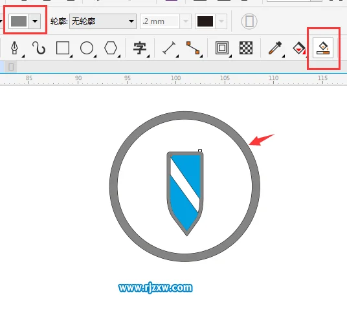Click the black outline color swatch
Viewport: 347px width, 317px height.
pos(205,21)
